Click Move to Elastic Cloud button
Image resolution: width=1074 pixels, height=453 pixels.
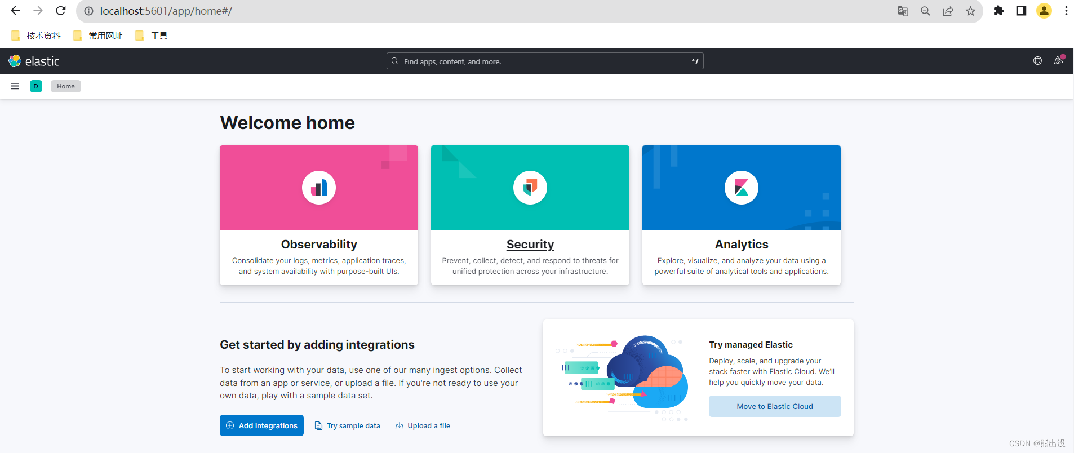click(775, 406)
